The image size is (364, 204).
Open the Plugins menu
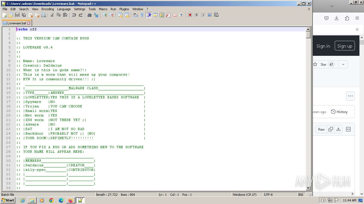click(x=124, y=9)
